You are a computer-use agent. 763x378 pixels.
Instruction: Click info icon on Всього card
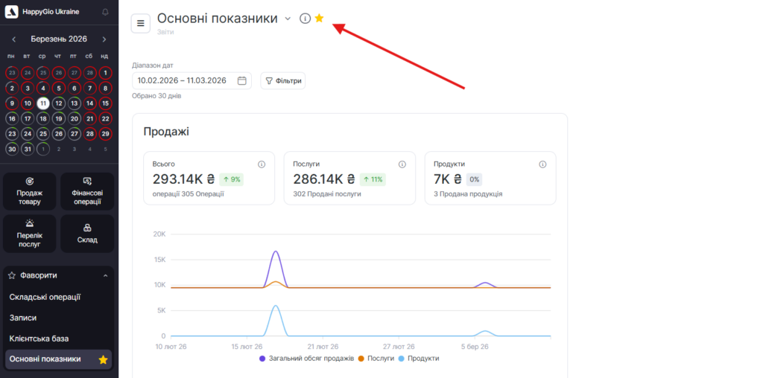262,164
